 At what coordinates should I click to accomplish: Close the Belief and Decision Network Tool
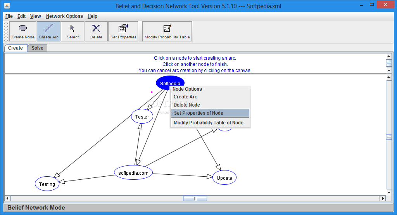(386, 5)
